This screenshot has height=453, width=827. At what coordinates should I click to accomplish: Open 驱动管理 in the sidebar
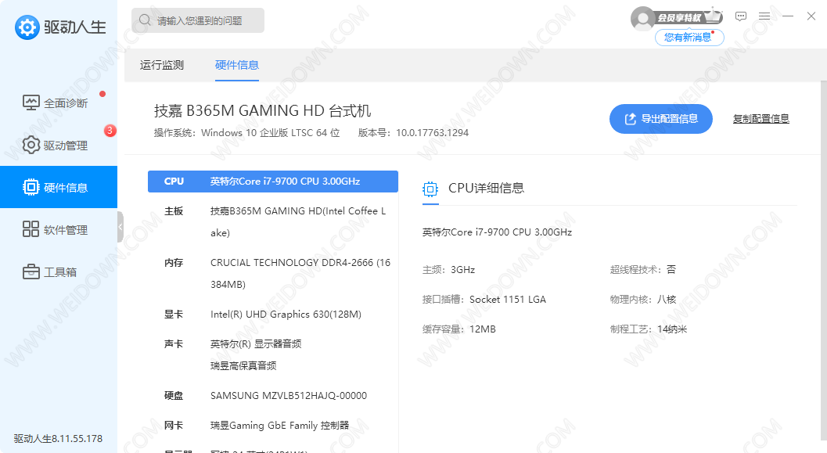[59, 145]
